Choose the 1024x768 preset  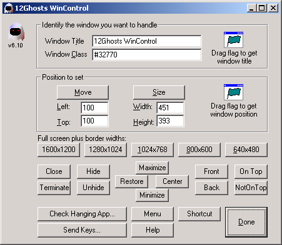click(153, 150)
